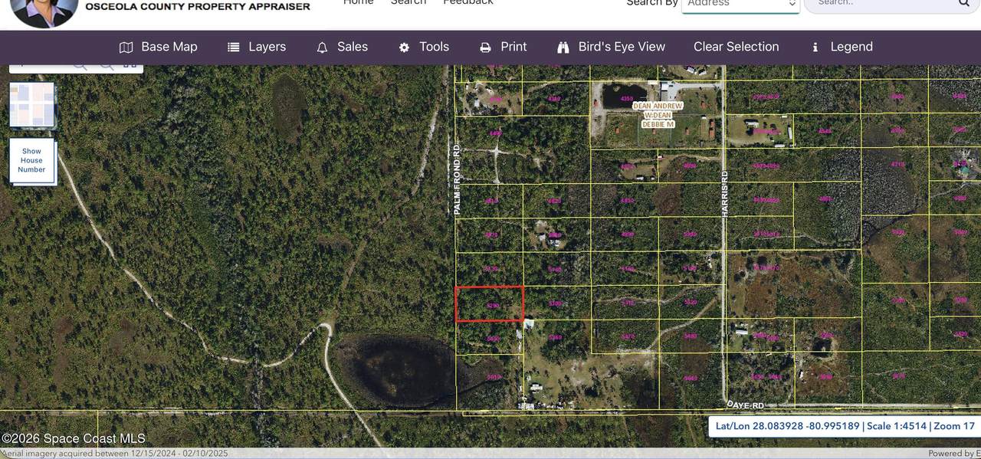Screen dimensions: 981x459
Task: Expand the Search By Address dropdown
Action: click(x=740, y=5)
